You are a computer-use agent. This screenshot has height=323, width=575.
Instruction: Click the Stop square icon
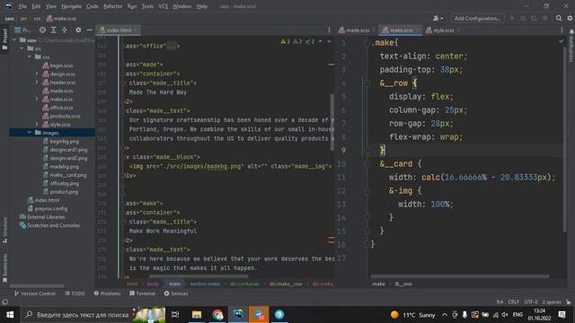click(545, 18)
